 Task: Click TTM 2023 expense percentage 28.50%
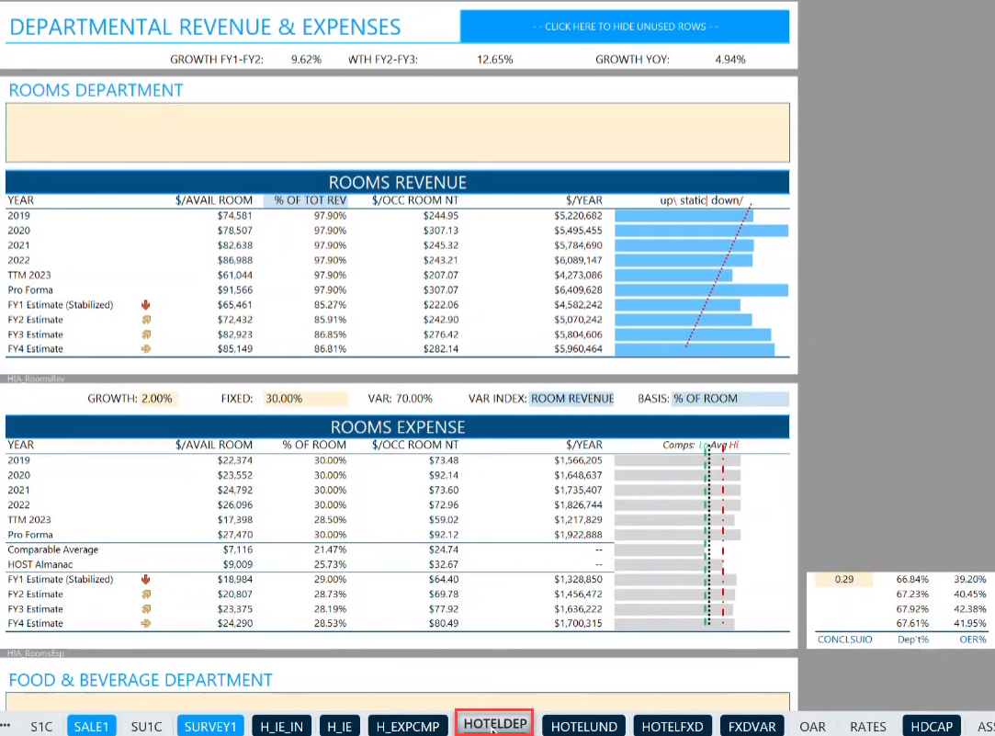click(330, 520)
